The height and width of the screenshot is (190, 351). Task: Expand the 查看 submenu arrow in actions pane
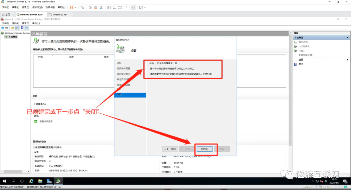(348, 59)
